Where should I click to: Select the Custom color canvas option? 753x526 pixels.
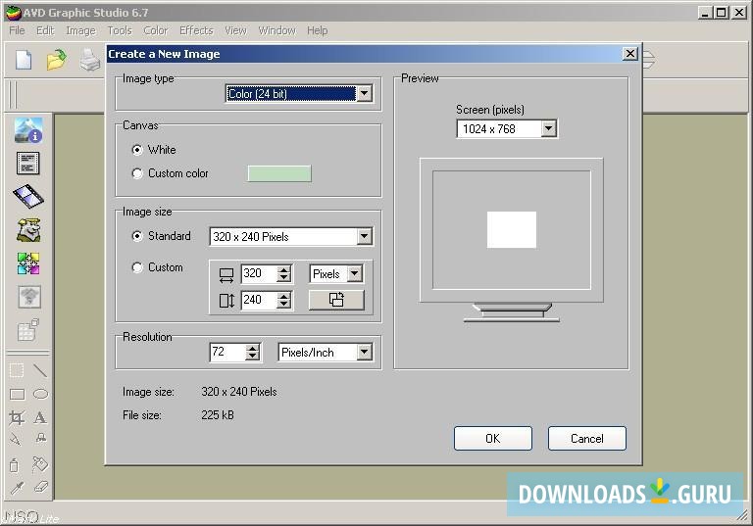coord(137,173)
